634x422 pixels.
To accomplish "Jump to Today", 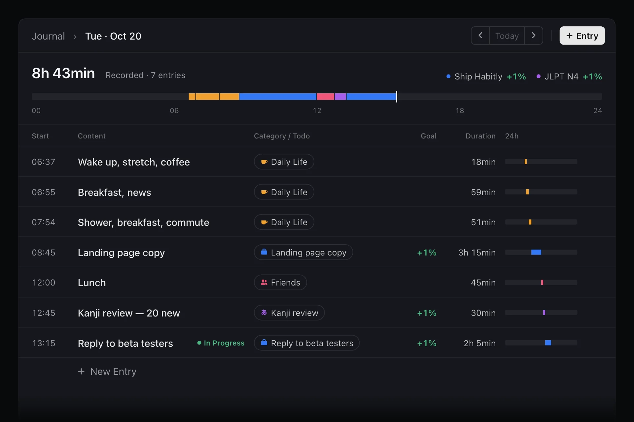I will click(x=507, y=36).
